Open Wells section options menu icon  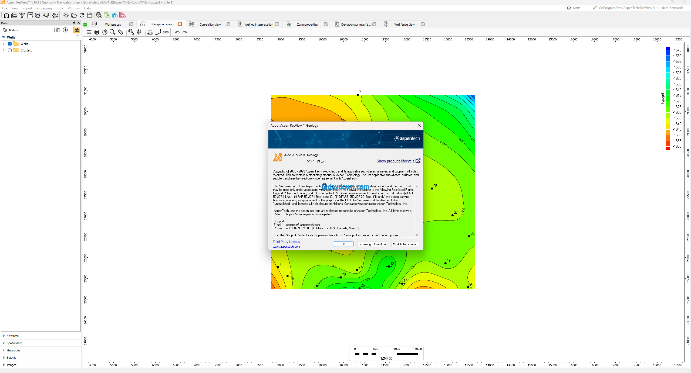pos(78,37)
